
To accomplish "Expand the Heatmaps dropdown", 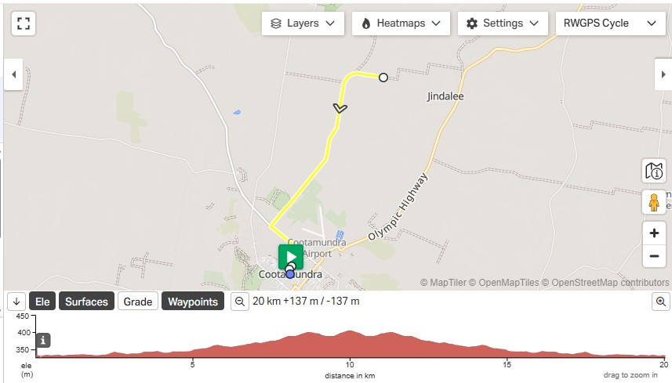I will pyautogui.click(x=401, y=23).
